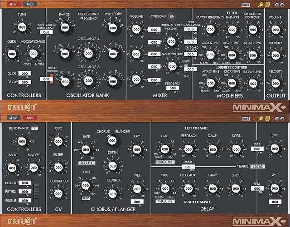Click the chorus RATE knob

click(x=86, y=150)
